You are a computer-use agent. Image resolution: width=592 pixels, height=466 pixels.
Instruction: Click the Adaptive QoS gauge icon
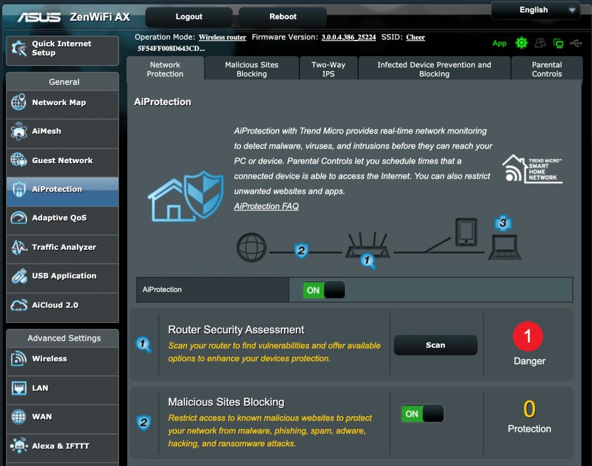click(18, 217)
